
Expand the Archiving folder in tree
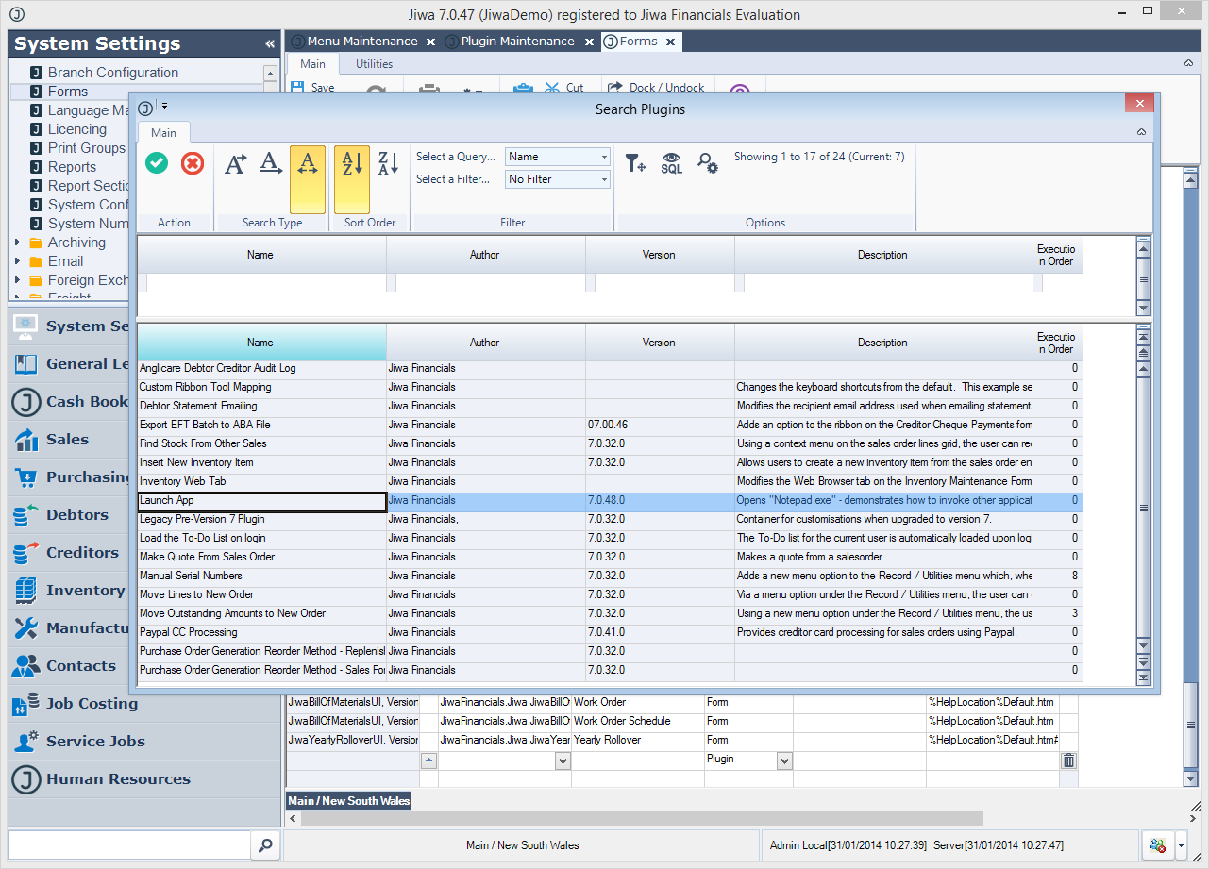[x=18, y=242]
